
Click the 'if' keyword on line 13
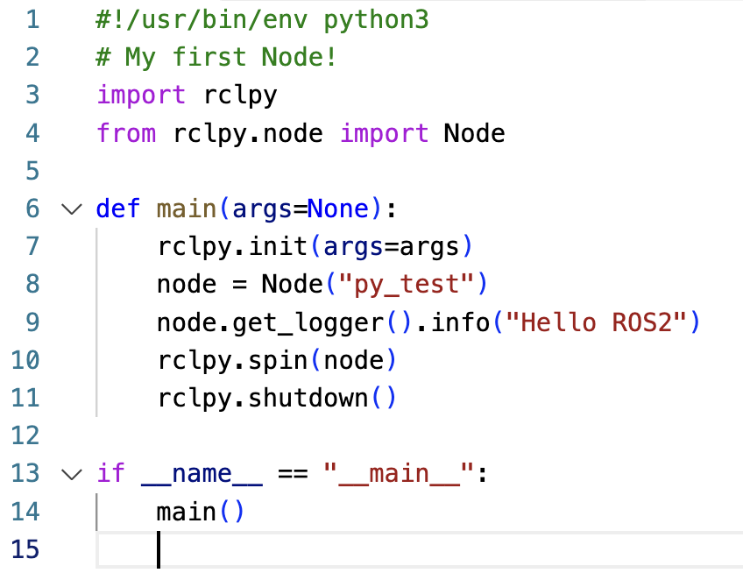coord(111,473)
